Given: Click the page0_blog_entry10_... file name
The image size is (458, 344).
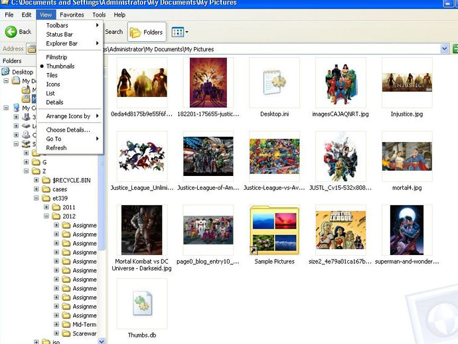Looking at the screenshot, I should coord(208,262).
